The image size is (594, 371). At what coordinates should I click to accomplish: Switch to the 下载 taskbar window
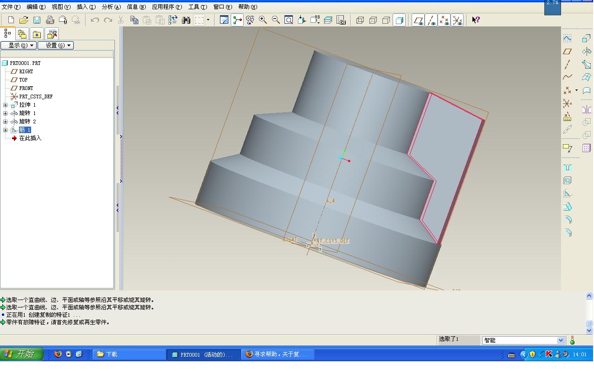coord(129,354)
